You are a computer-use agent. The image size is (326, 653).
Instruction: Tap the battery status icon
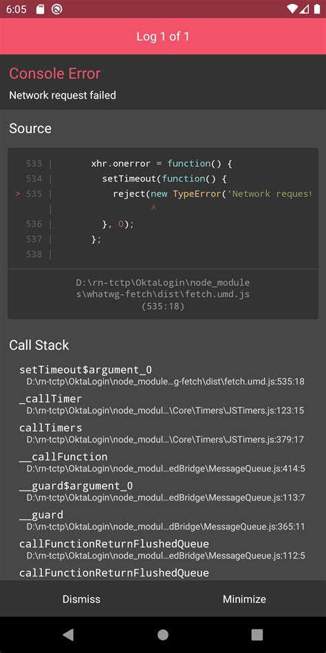[x=317, y=9]
